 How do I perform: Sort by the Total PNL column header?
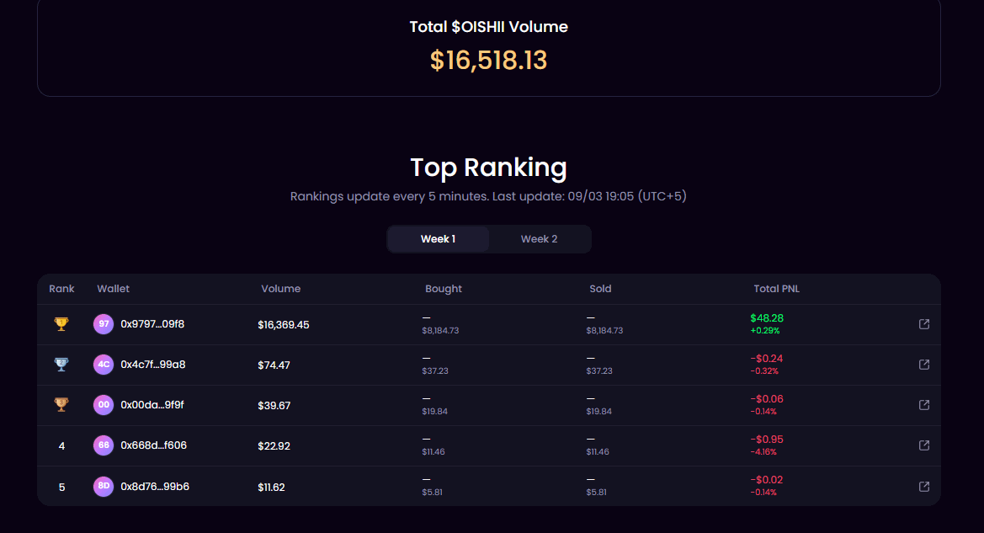coord(776,289)
